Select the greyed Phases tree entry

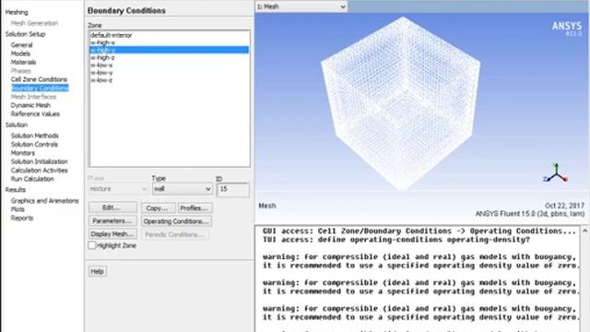click(20, 71)
